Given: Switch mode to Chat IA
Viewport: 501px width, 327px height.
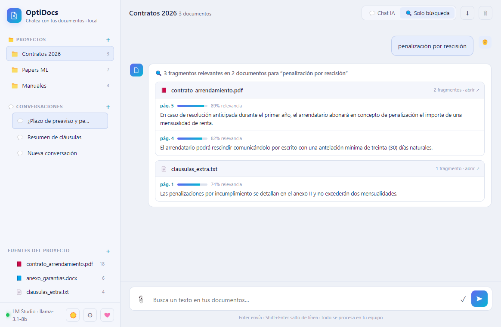Looking at the screenshot, I should click(x=382, y=13).
